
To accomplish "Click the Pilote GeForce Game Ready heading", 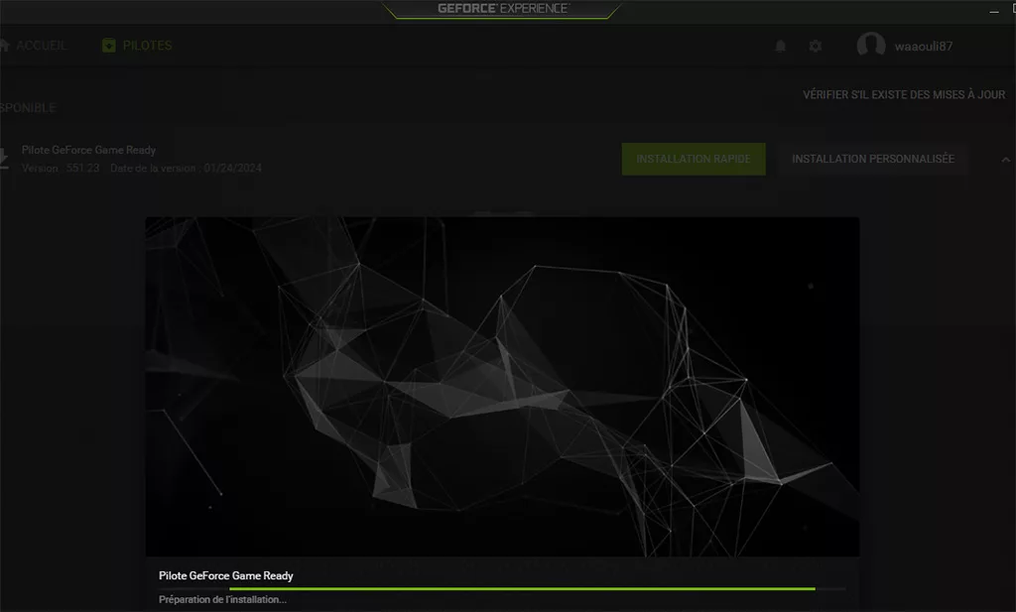I will [x=88, y=150].
